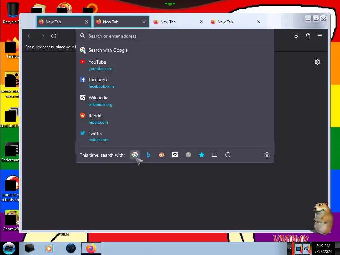Go back with the back arrow
The height and width of the screenshot is (255, 340).
30,36
